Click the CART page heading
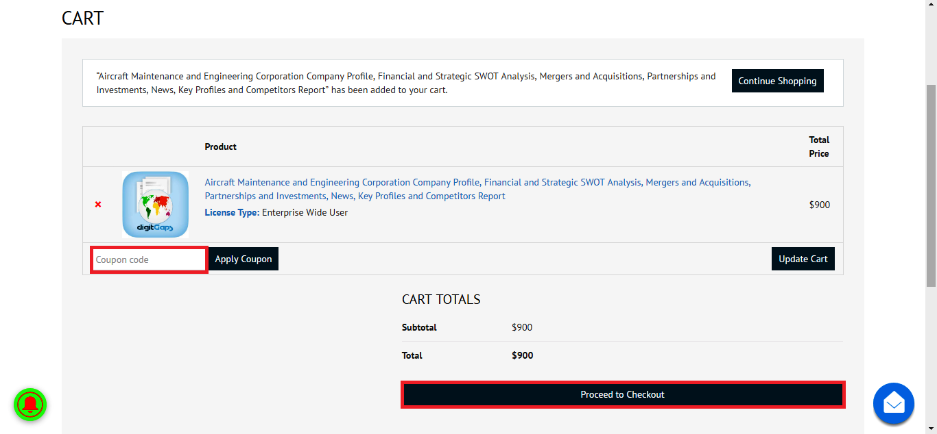Viewport: 937px width, 434px height. (x=82, y=18)
